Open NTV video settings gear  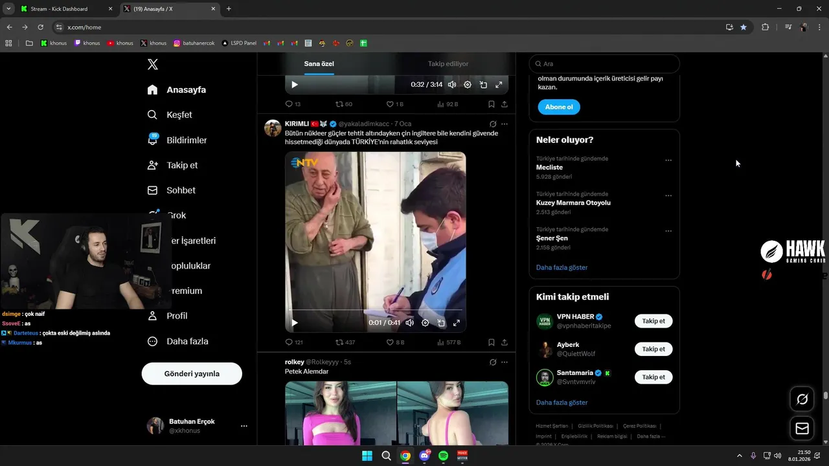[x=425, y=323]
